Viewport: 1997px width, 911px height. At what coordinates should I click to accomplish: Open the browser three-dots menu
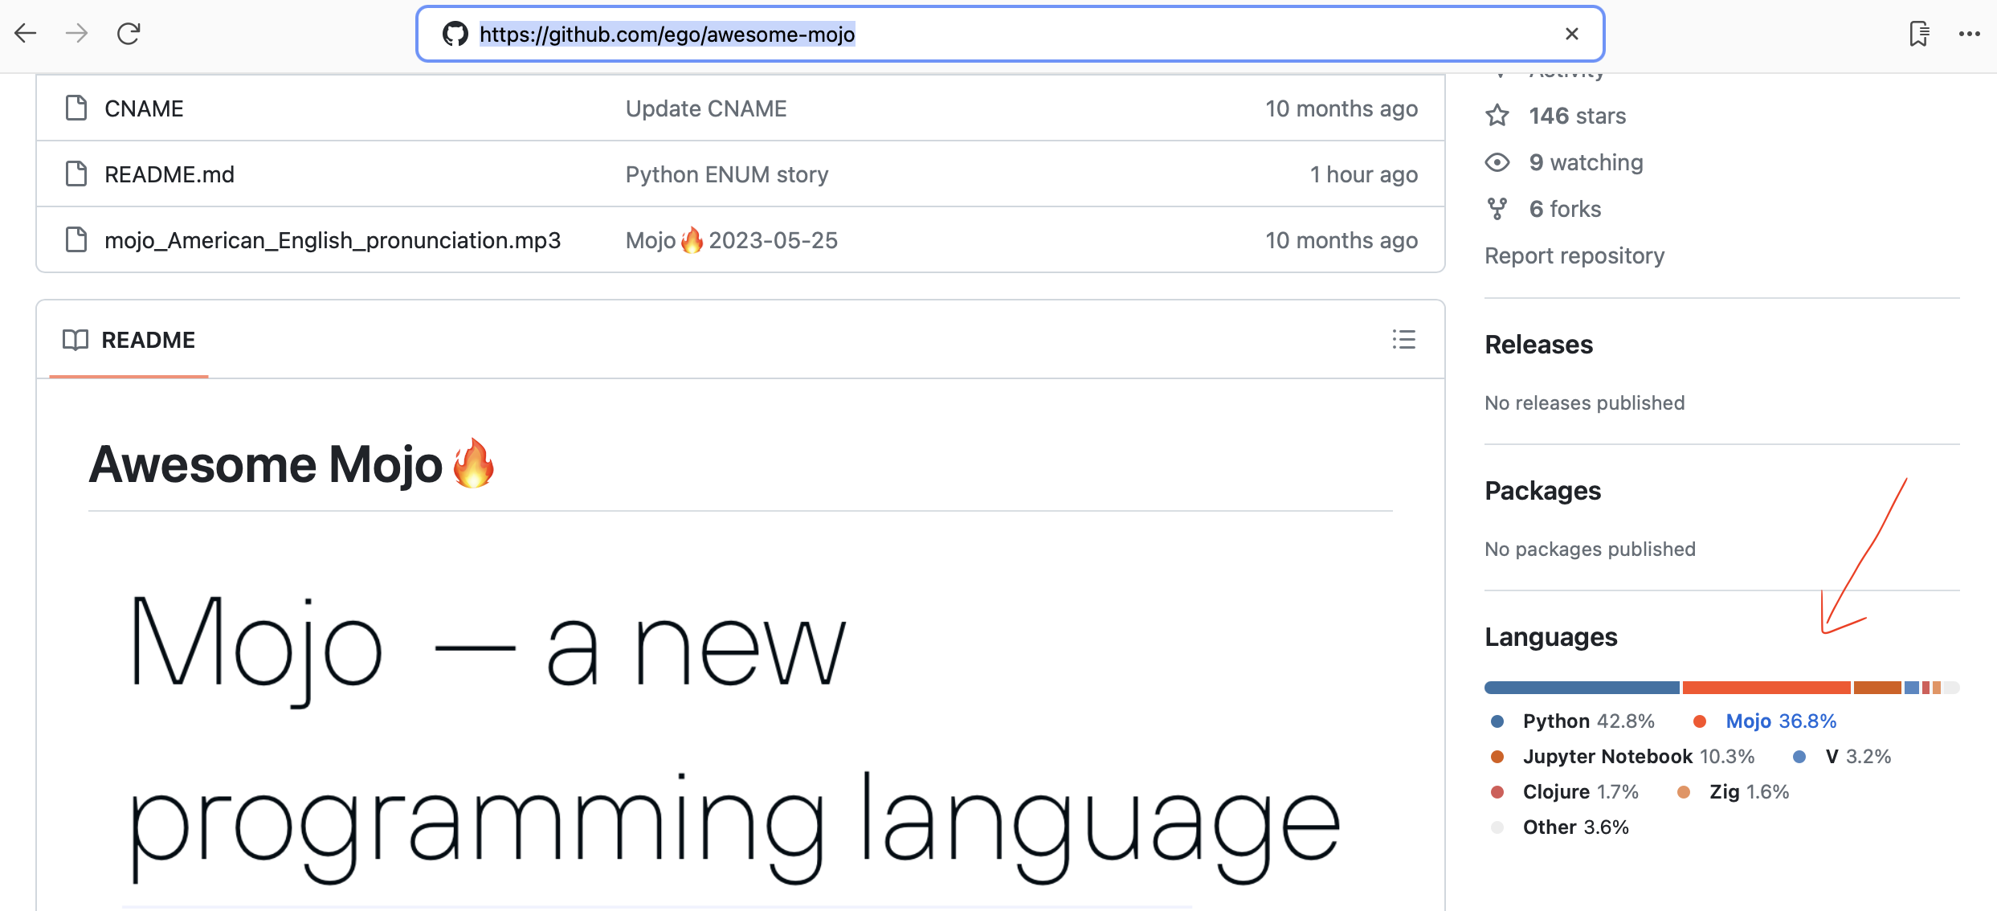click(x=1969, y=34)
